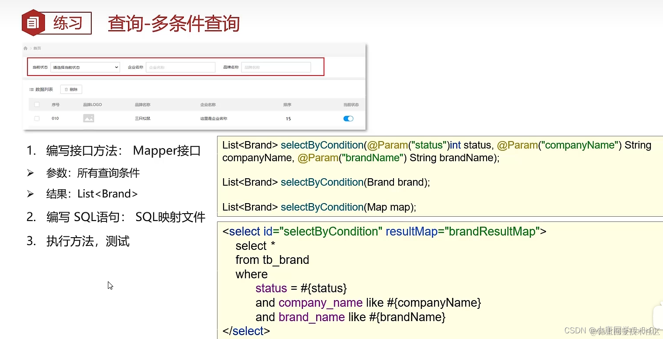Click the closing </select> tag
The image size is (663, 339).
[246, 331]
